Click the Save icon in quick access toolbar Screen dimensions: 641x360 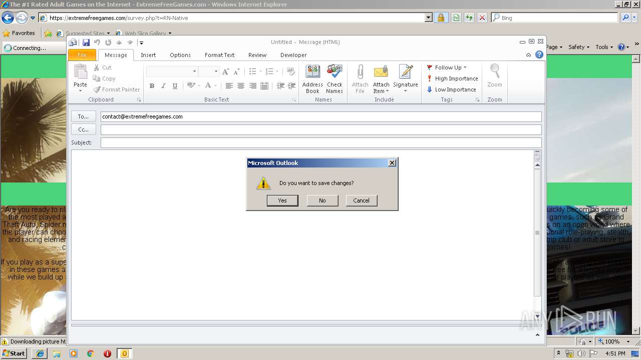[86, 42]
